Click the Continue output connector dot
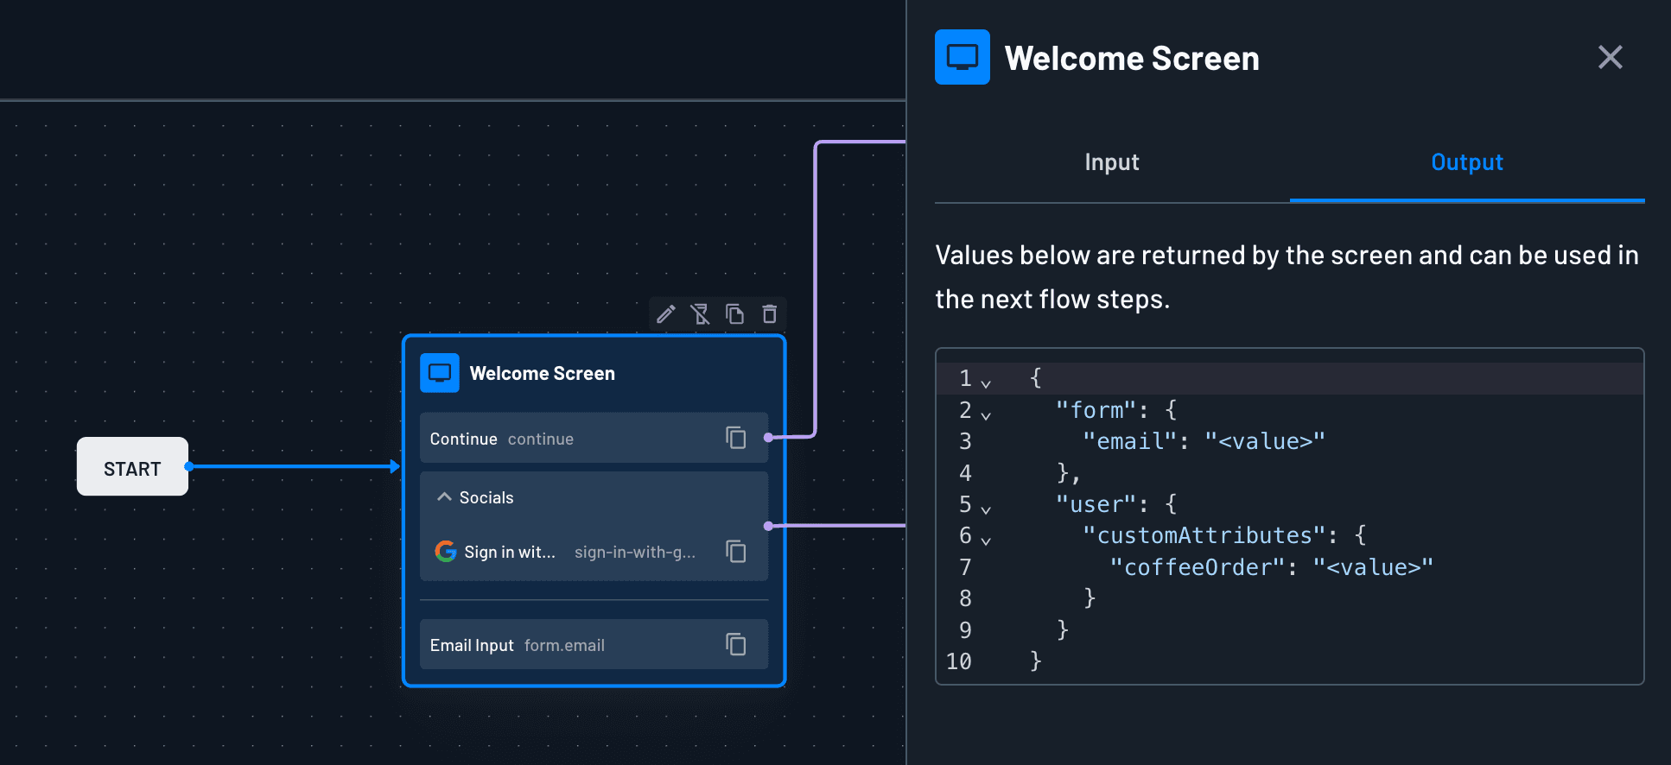Image resolution: width=1671 pixels, height=765 pixels. 768,438
